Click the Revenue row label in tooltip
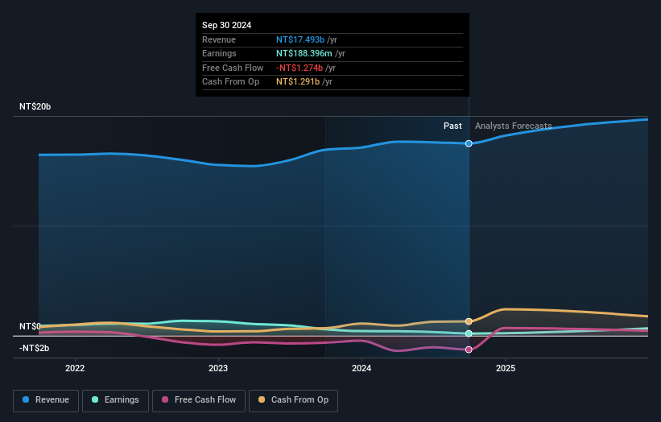Viewport: 661px width, 422px height. point(219,39)
